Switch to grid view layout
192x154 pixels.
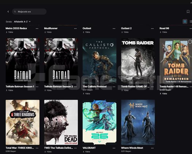pyautogui.click(x=185, y=22)
